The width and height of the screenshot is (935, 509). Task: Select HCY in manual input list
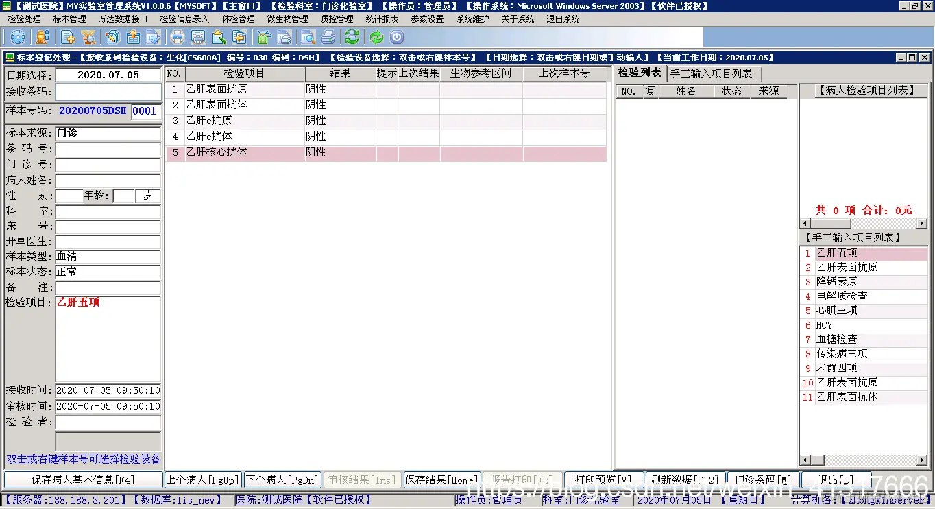(x=864, y=325)
